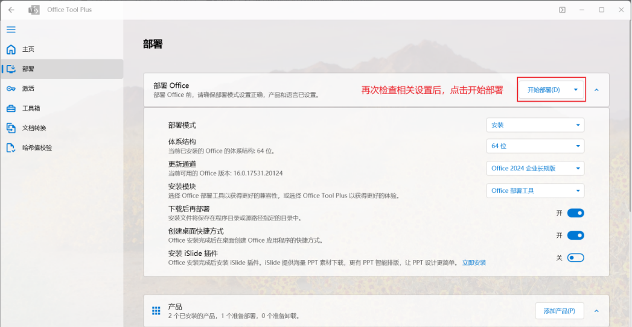Turn off the 下载后再部署 switch

tap(576, 213)
